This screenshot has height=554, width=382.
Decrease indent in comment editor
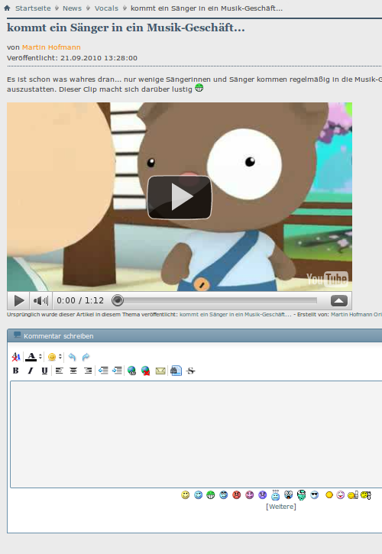click(x=103, y=371)
